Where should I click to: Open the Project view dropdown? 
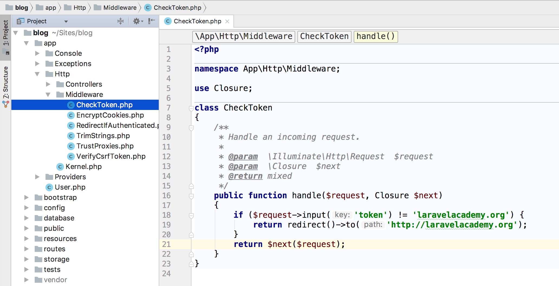pyautogui.click(x=66, y=21)
